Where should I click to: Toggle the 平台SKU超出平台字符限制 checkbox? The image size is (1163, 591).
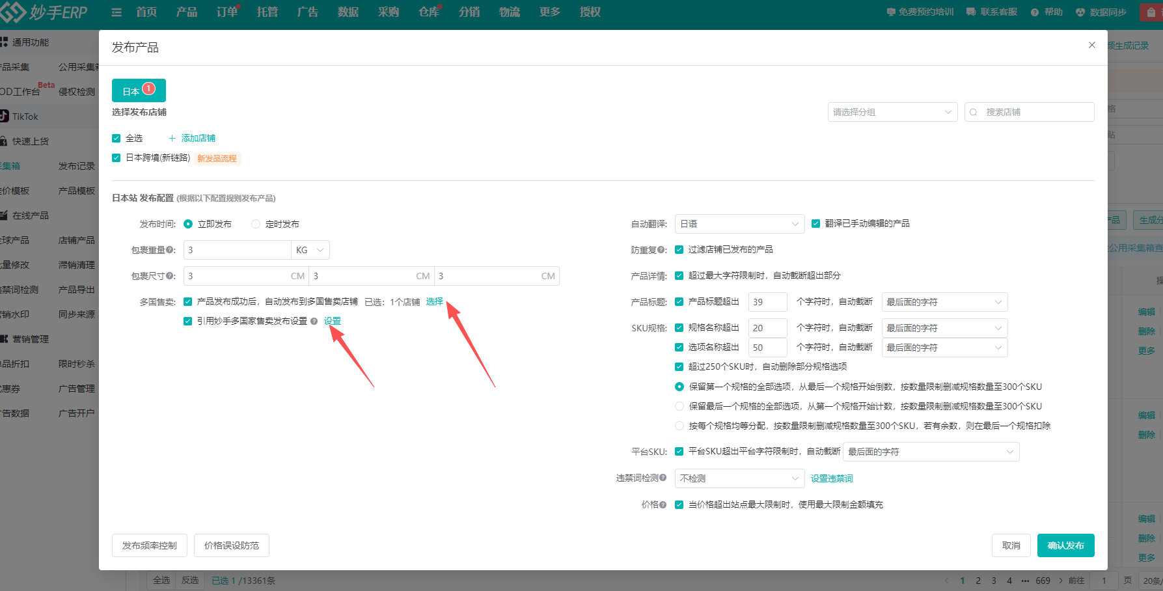(x=679, y=452)
